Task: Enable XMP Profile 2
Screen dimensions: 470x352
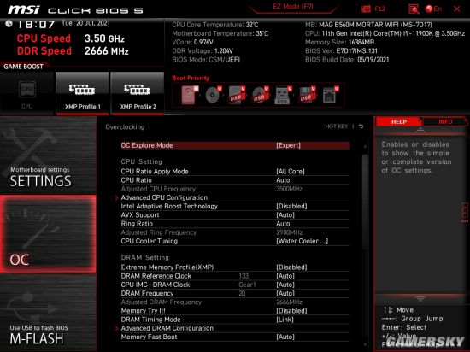Action: pos(138,93)
